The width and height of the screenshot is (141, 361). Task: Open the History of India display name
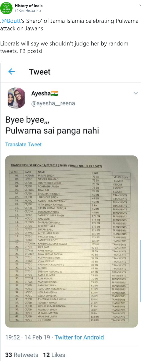[29, 6]
